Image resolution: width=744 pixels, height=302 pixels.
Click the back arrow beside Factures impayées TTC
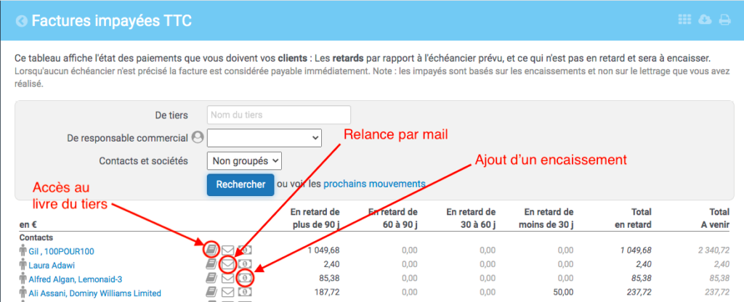21,21
